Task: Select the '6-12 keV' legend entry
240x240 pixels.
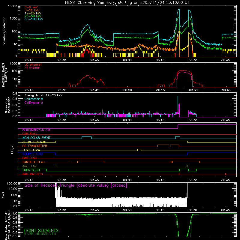Action: [32, 10]
